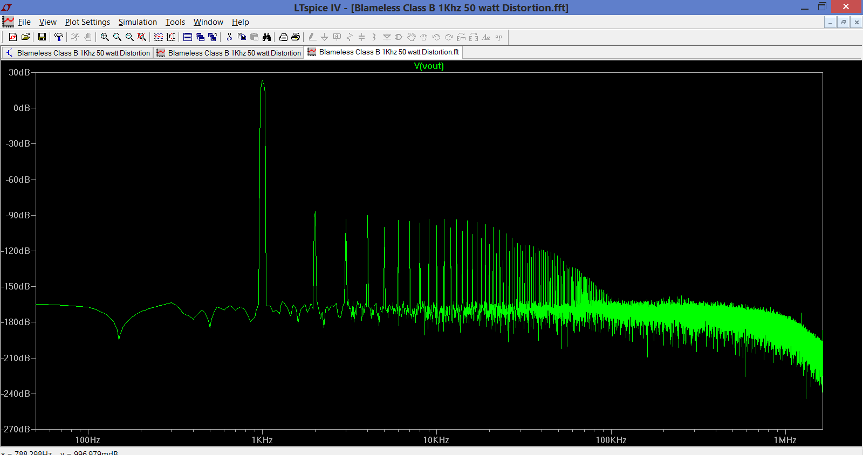Click the Place Resistor icon
863x455 pixels.
350,37
